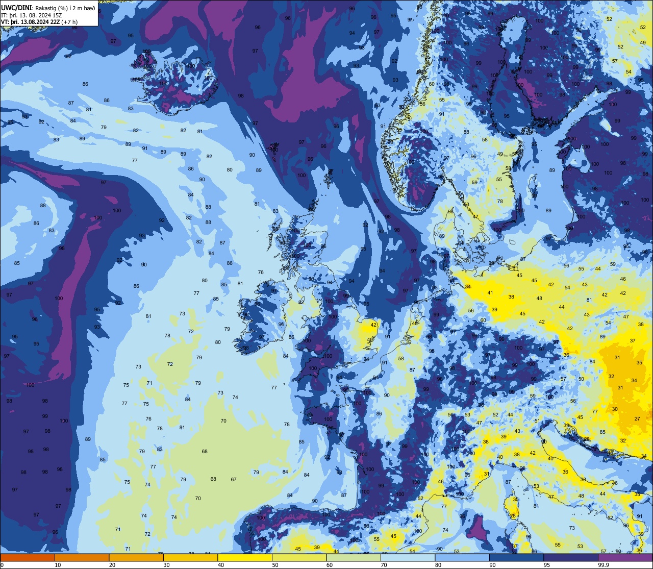Click the dark orange 0–10 legend swatch
The image size is (653, 569).
pyautogui.click(x=28, y=557)
